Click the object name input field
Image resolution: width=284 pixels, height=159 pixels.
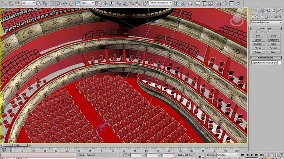(264, 62)
